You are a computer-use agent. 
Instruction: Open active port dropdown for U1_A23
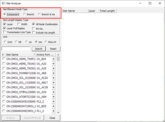53,64
